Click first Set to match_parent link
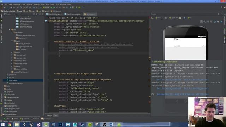Viewport: 226px width, 127px height. (196, 79)
